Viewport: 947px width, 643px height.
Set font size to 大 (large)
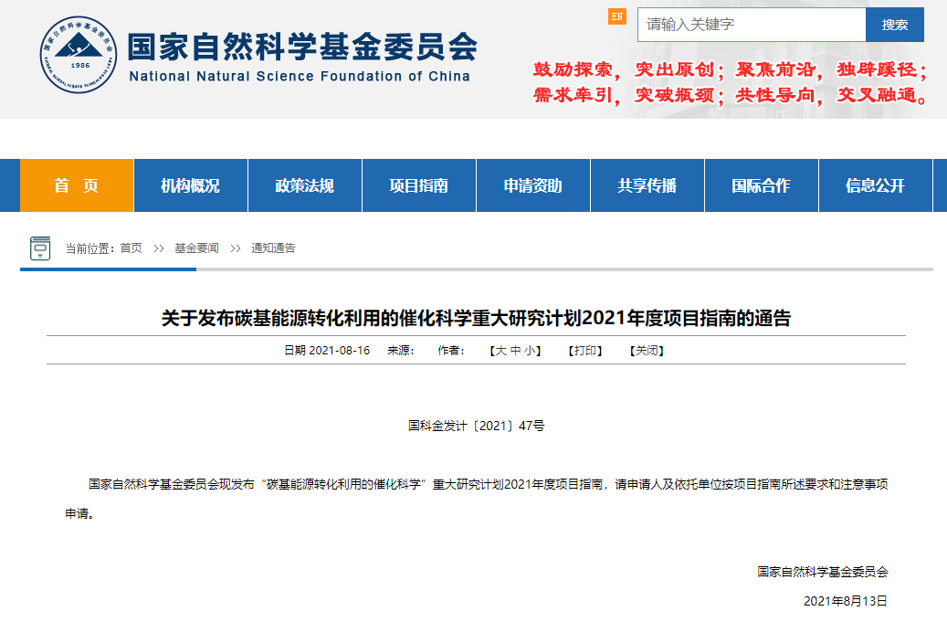tap(500, 351)
